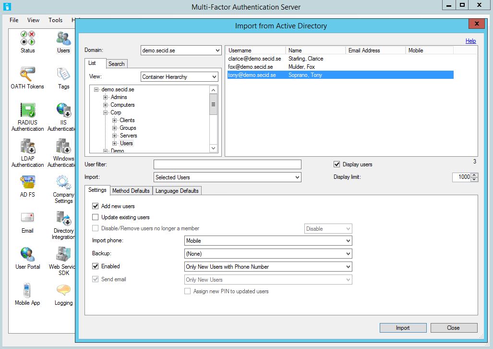Open the Disable action dropdown
Viewport: 493px width, 349px height.
328,229
